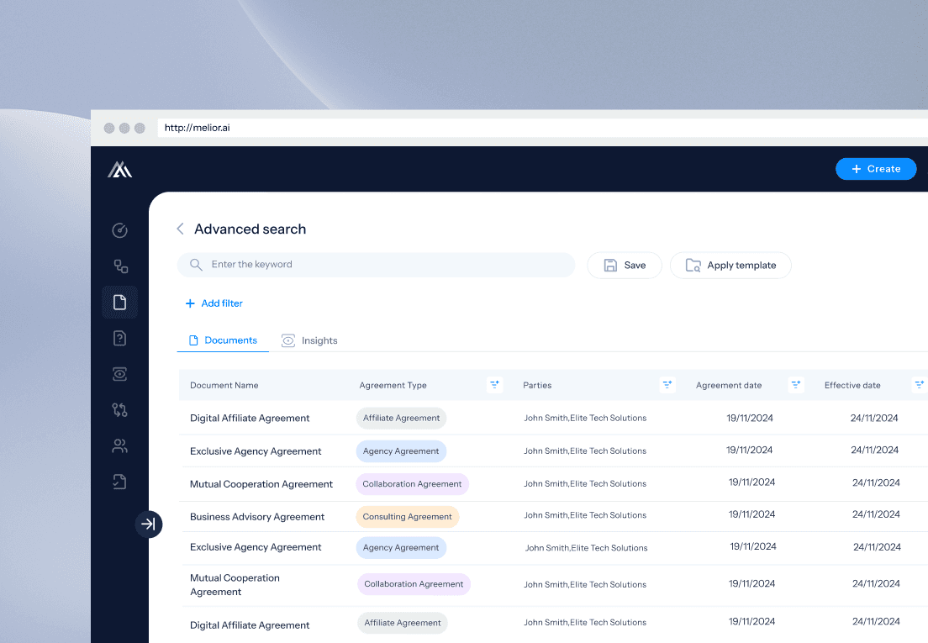Click the first Collaboration Agreement purple tag
Screen dimensions: 928x643
[x=412, y=484]
